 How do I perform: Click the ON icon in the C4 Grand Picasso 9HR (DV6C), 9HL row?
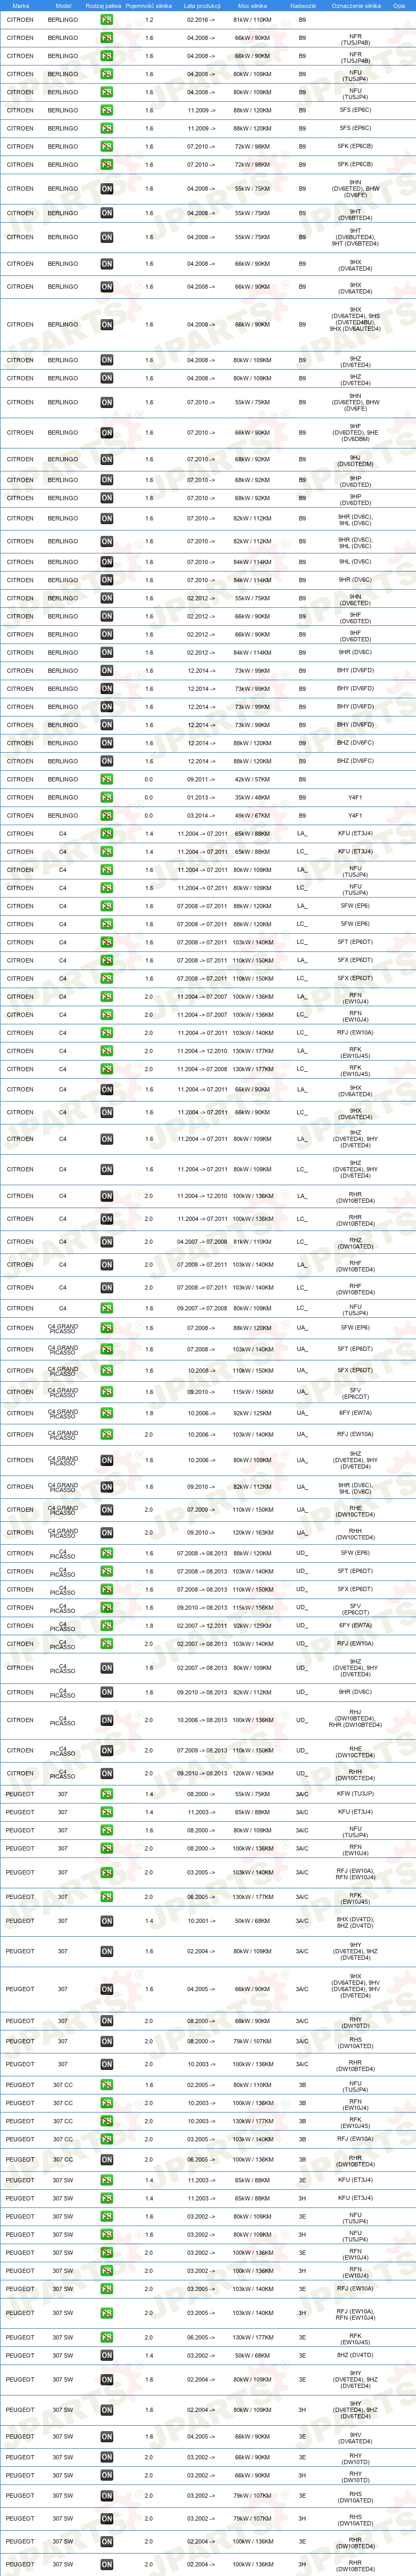pos(107,1487)
